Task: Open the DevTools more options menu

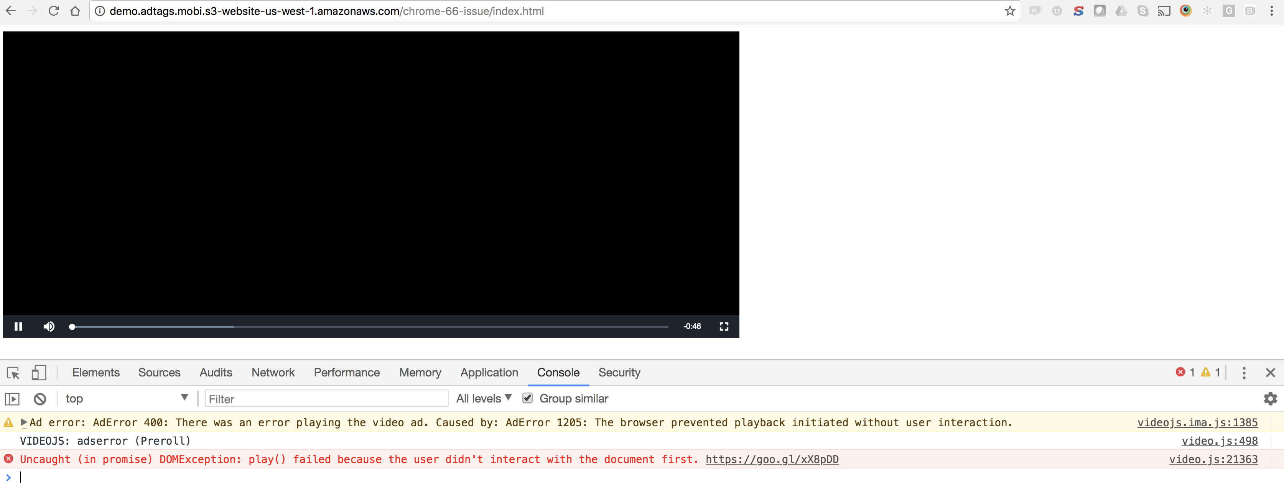Action: (1244, 372)
